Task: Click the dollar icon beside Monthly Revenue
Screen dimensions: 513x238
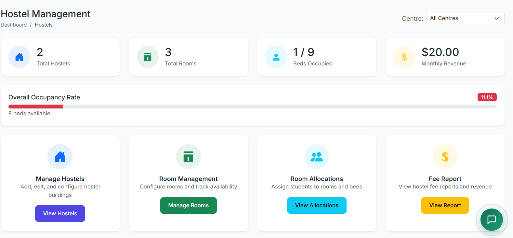Action: (404, 57)
